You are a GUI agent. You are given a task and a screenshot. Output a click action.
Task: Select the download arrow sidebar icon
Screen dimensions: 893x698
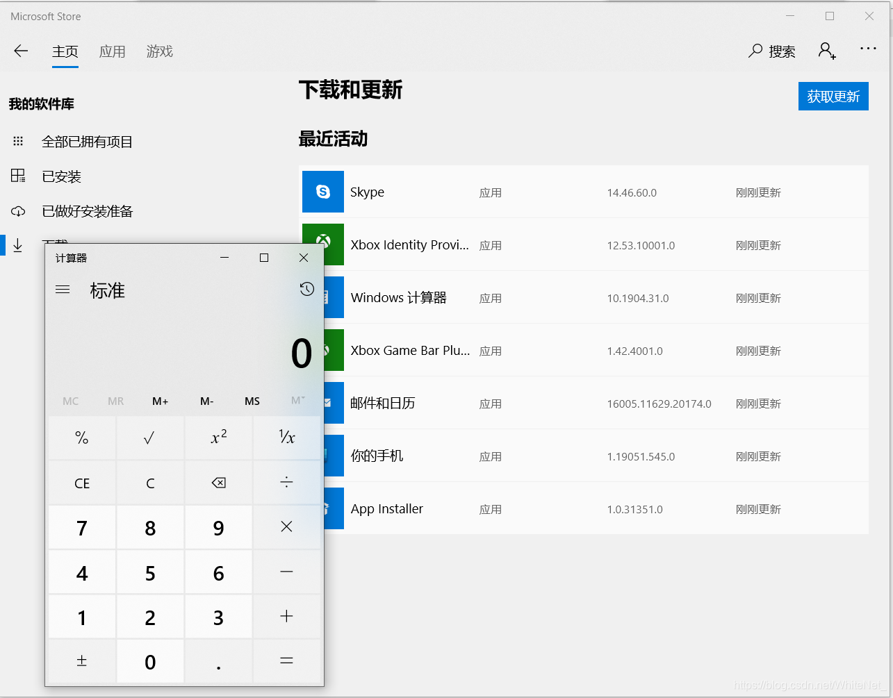(18, 245)
